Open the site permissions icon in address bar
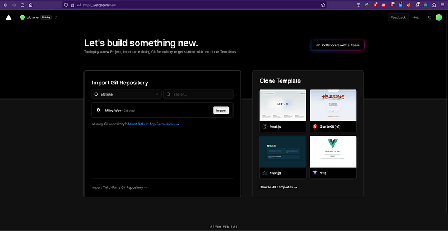Viewport: 448px width, 231px height. (79, 5)
